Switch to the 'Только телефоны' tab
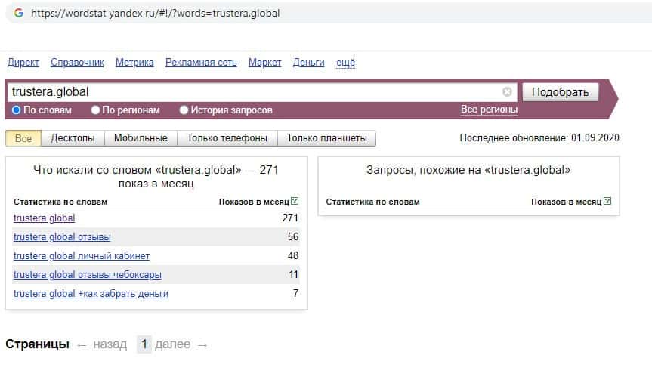This screenshot has height=383, width=652. pyautogui.click(x=227, y=138)
